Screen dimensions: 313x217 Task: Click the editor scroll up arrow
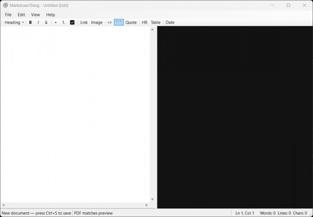[153, 30]
